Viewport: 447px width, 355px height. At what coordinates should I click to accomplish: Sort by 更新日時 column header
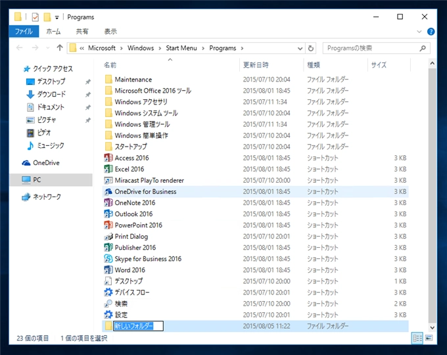click(271, 64)
